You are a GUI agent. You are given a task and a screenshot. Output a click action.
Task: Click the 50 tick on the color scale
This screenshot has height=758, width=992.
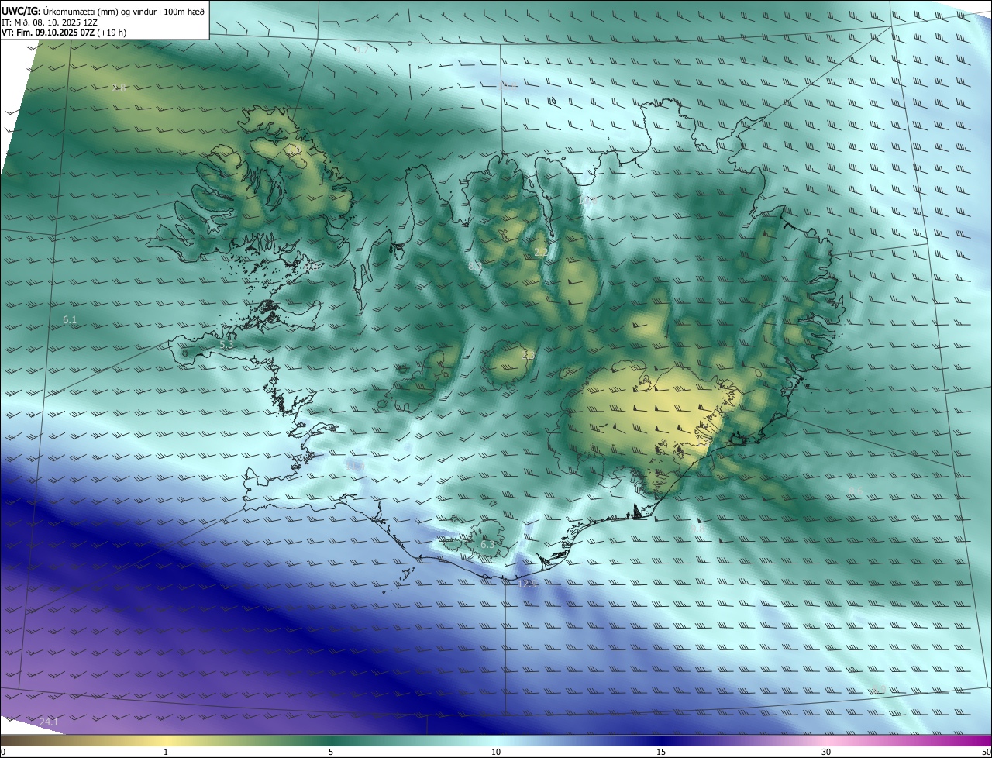(986, 752)
